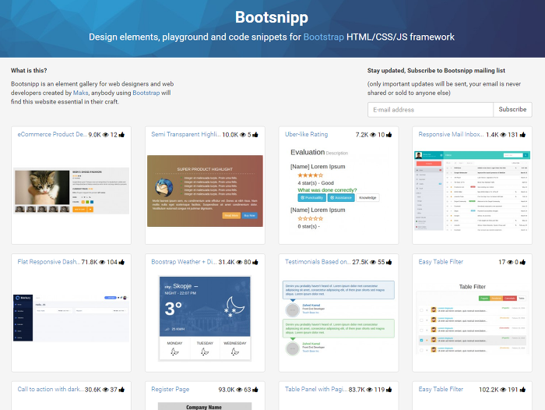Open the Flat Responsive Dash... snippet title

click(48, 262)
